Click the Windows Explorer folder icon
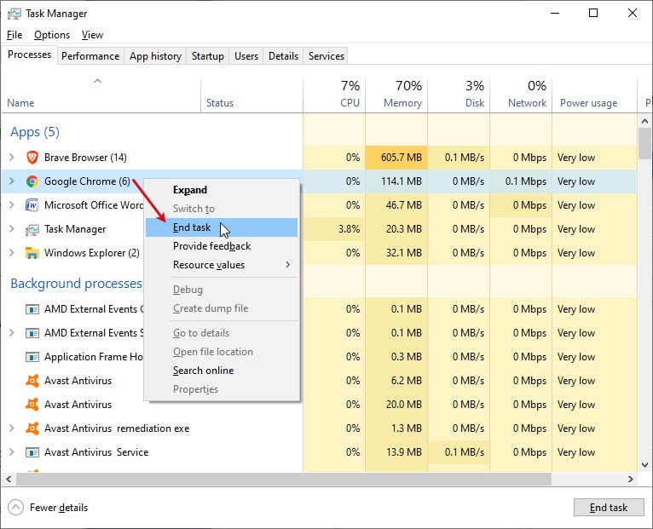The height and width of the screenshot is (529, 653). 32,253
